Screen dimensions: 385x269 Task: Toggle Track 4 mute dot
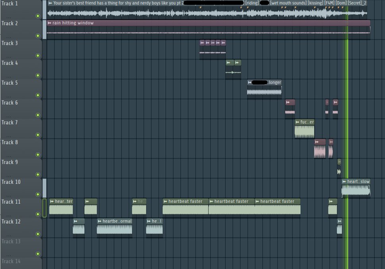tap(38, 75)
